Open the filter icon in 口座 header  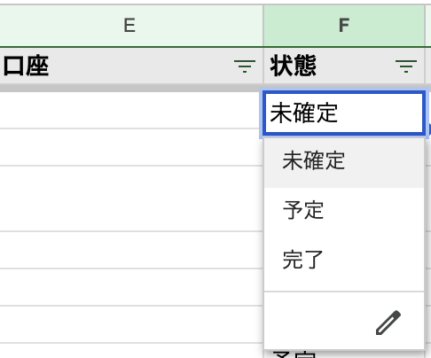pos(245,66)
